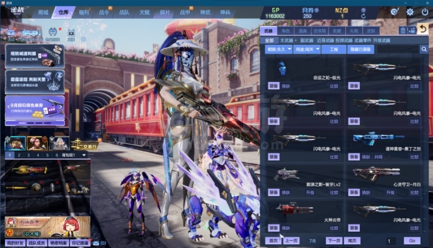Image resolution: width=433 pixels, height=248 pixels.
Task: Click the 心灵守卫-月白 weapon image
Action: [x=376, y=173]
